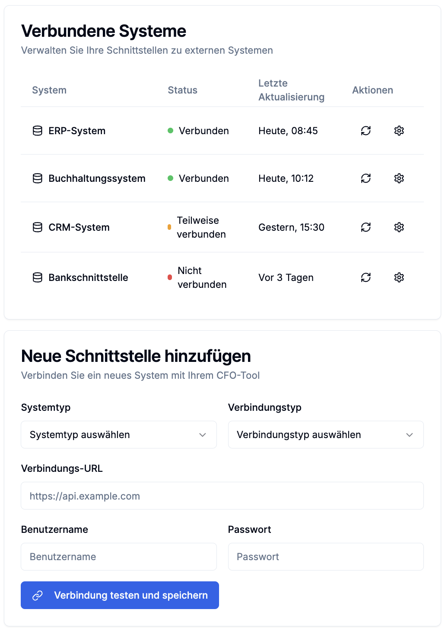Refresh the Bankschnittstelle connection
Viewport: 445px width, 632px height.
point(366,277)
